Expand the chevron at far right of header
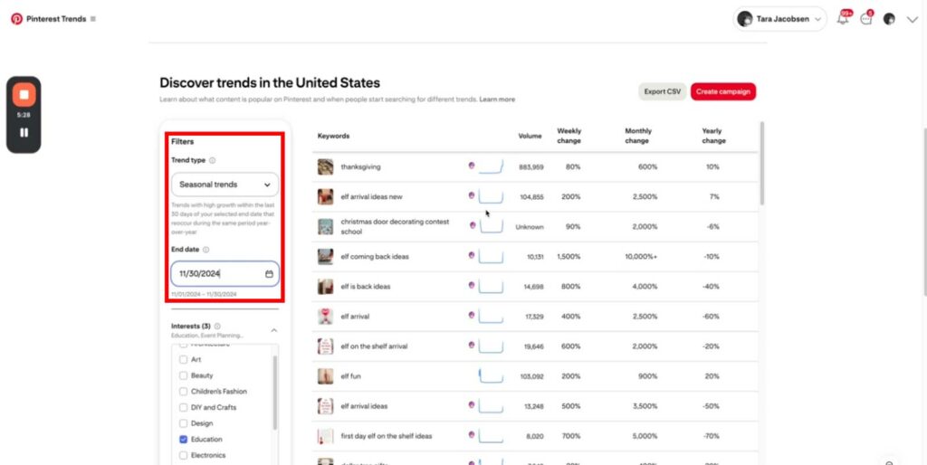The height and width of the screenshot is (465, 927). [912, 20]
